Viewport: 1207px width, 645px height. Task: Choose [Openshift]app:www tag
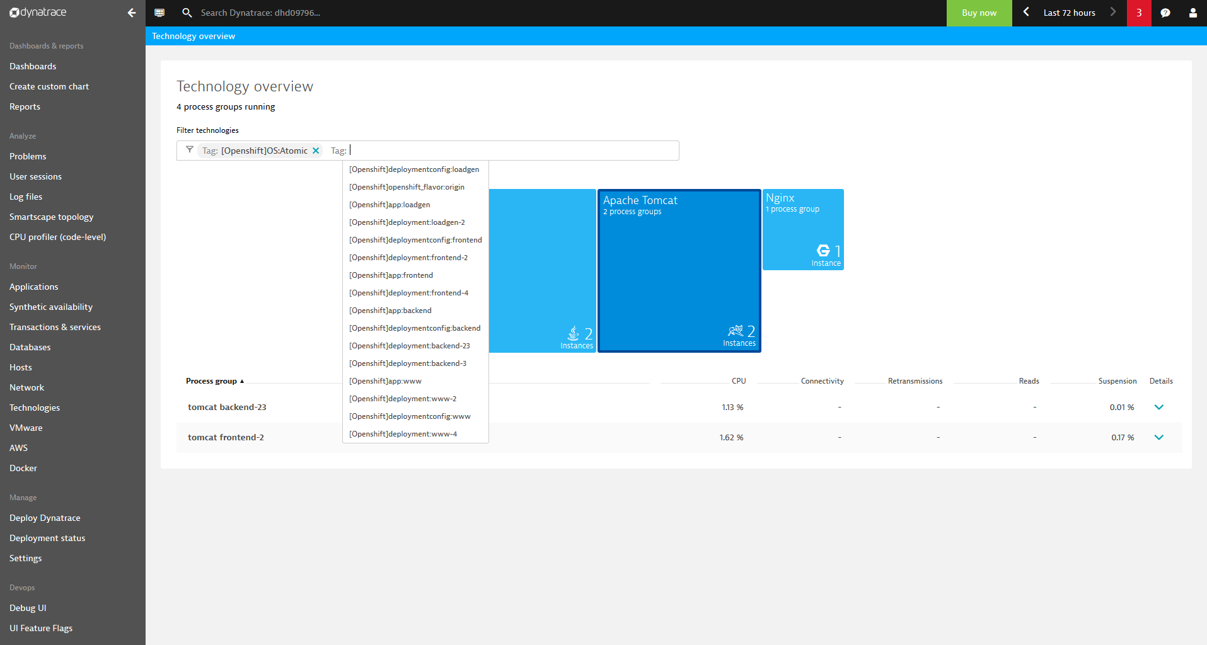(415, 381)
